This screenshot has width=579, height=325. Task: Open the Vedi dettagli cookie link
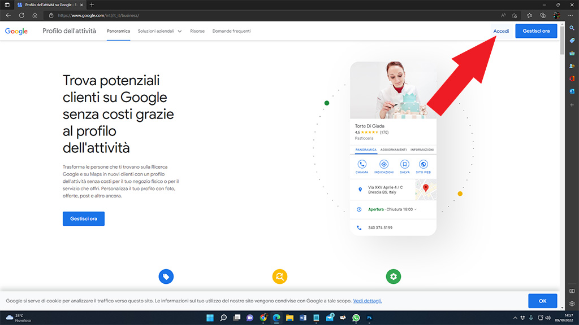(368, 301)
